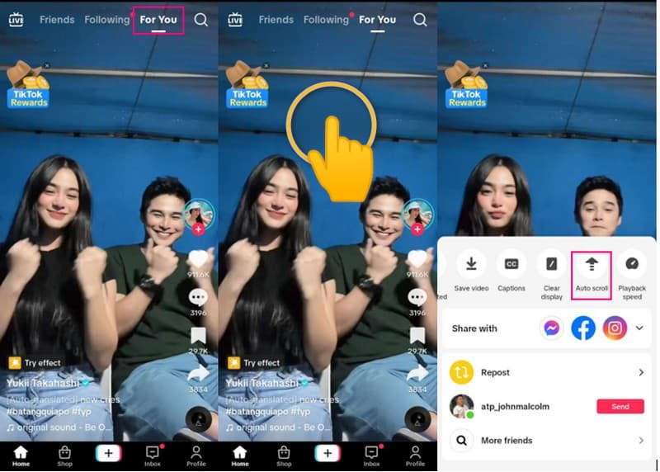
Task: Open search magnifier in first screen
Action: pos(201,19)
